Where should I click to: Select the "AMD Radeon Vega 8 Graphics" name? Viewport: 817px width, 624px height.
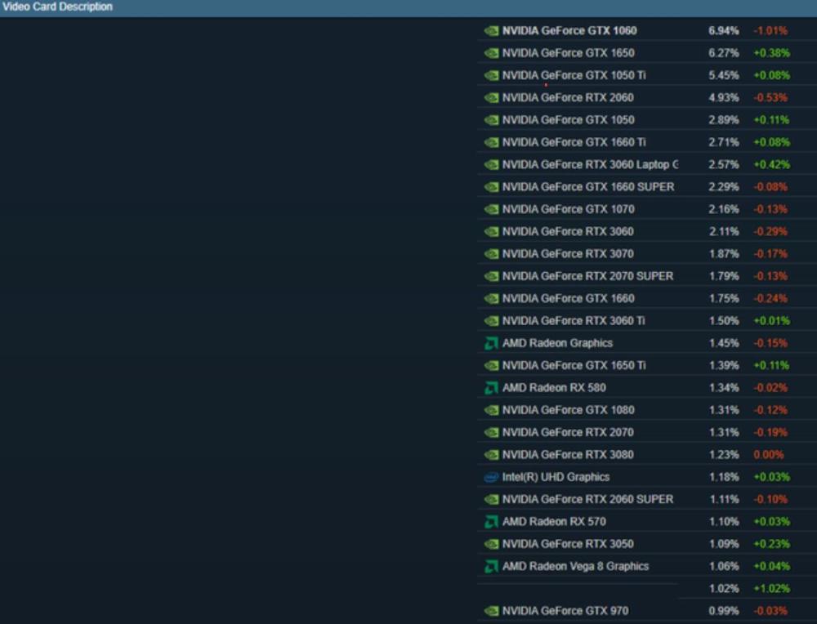[576, 567]
